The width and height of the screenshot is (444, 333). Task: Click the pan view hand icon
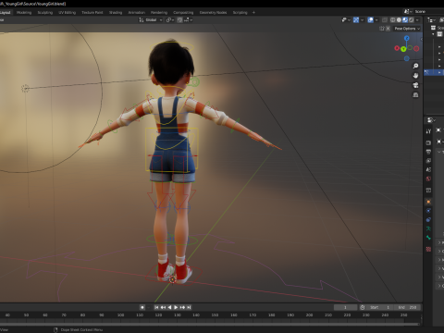[415, 76]
